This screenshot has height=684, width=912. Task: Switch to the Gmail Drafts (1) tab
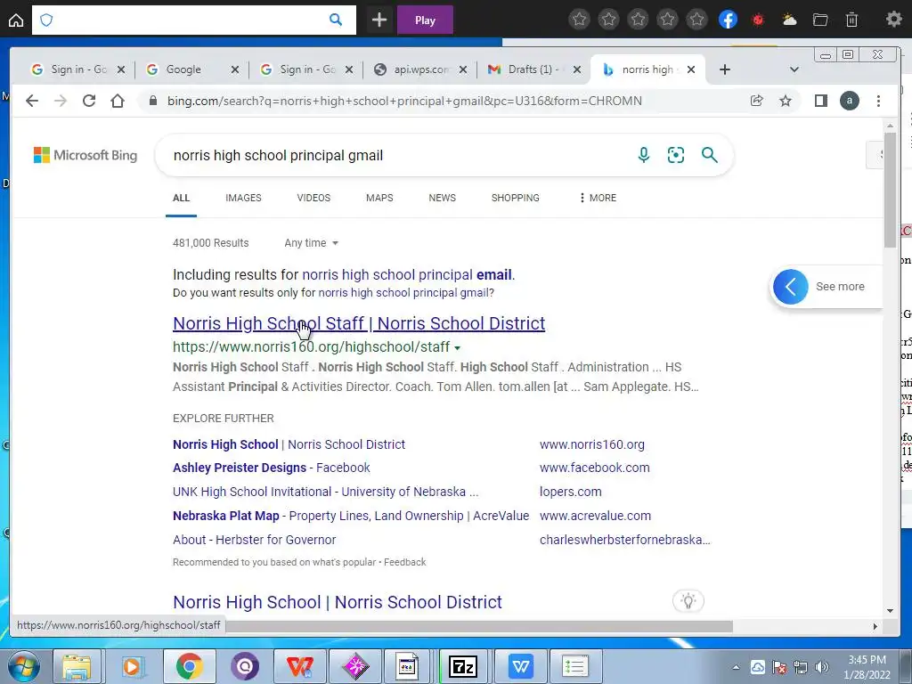(534, 69)
